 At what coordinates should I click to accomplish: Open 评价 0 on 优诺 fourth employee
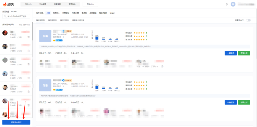point(154,67)
